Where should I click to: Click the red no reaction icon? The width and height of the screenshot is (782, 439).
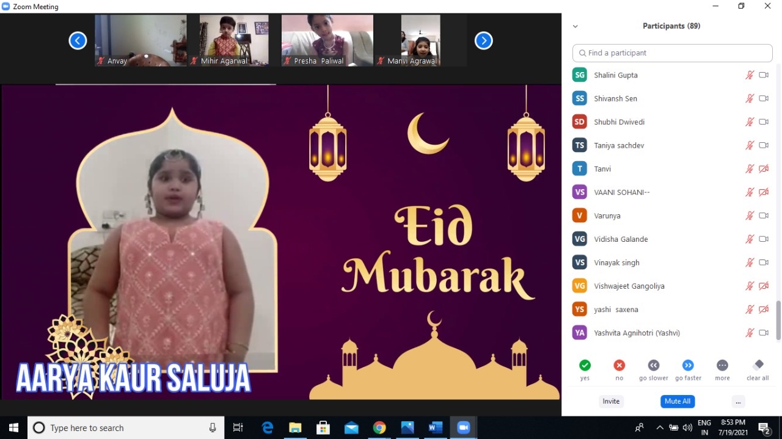[x=619, y=365]
